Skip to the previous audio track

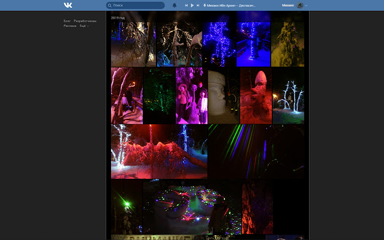(186, 5)
